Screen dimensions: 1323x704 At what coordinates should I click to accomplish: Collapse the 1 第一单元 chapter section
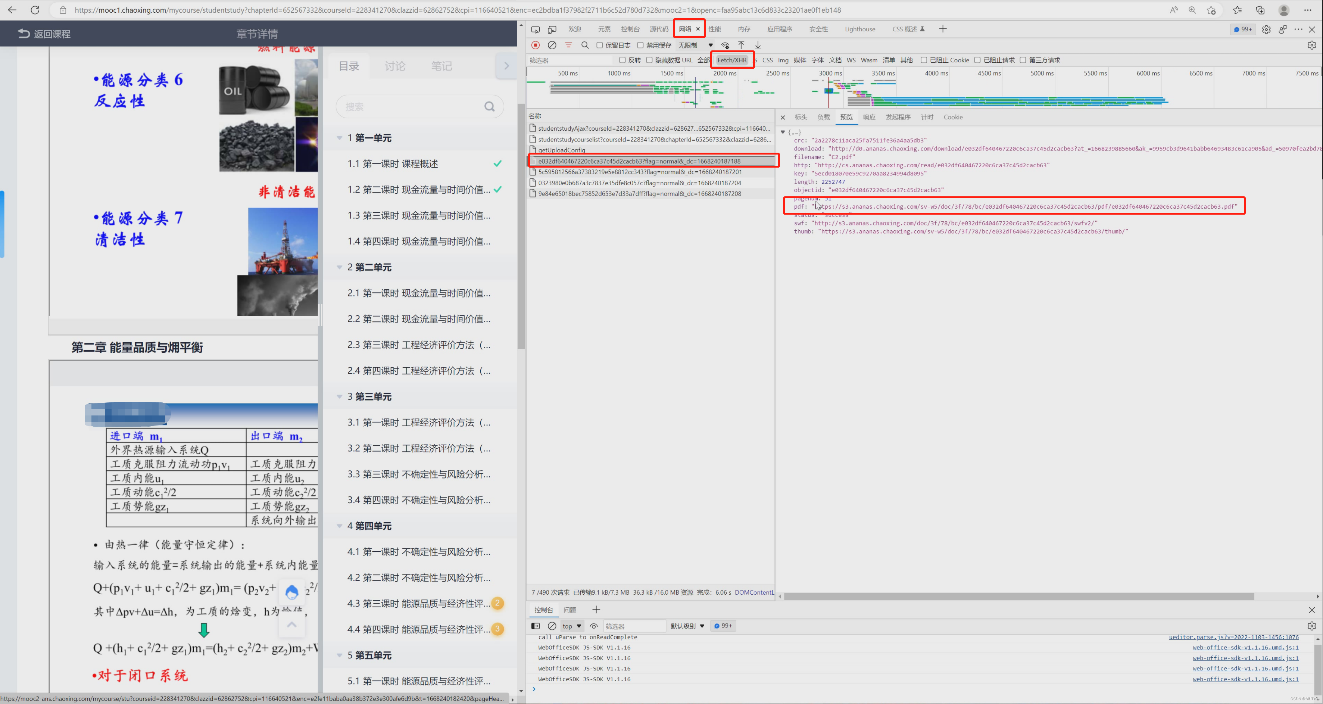pos(340,138)
